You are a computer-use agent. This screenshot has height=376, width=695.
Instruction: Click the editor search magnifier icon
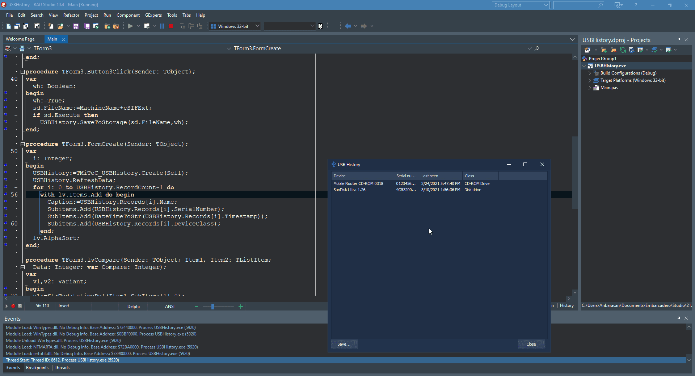(537, 48)
